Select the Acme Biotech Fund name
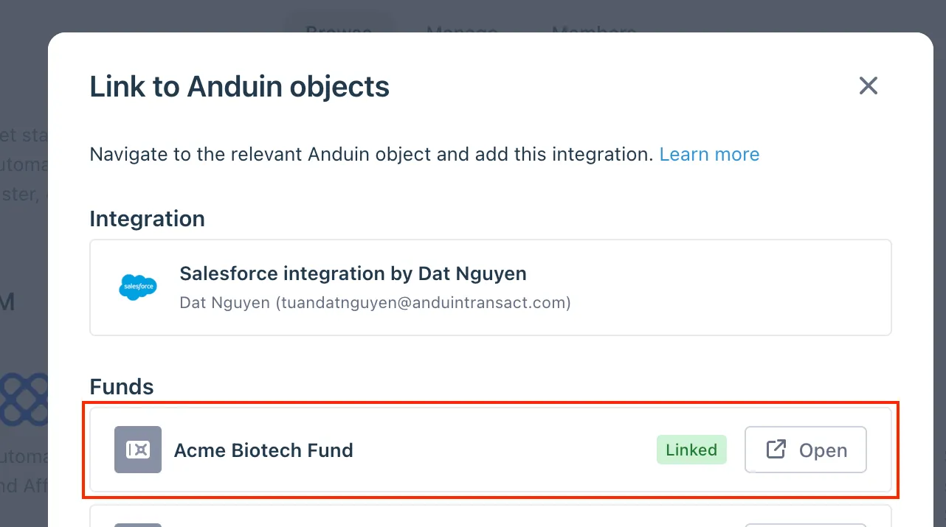 click(x=263, y=450)
